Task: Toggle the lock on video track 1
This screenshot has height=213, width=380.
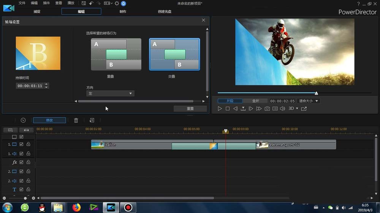Action: [x=28, y=144]
